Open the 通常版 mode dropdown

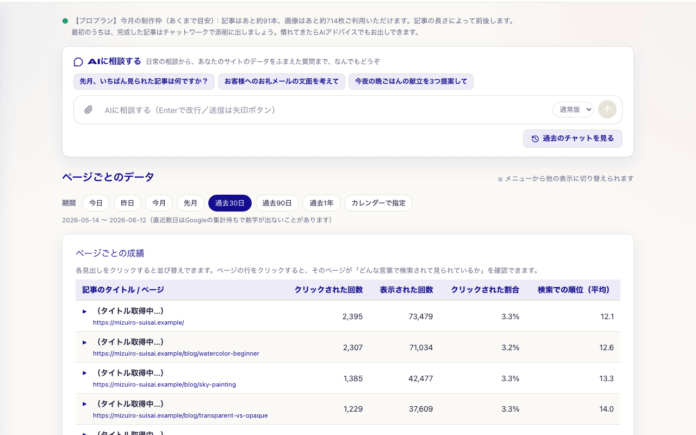click(x=573, y=109)
